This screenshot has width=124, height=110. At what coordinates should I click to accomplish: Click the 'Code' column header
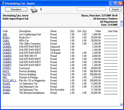click(5, 31)
